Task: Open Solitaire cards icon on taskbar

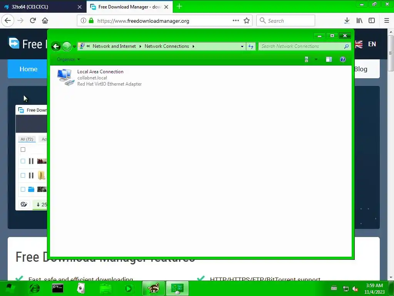Action: [x=81, y=288]
